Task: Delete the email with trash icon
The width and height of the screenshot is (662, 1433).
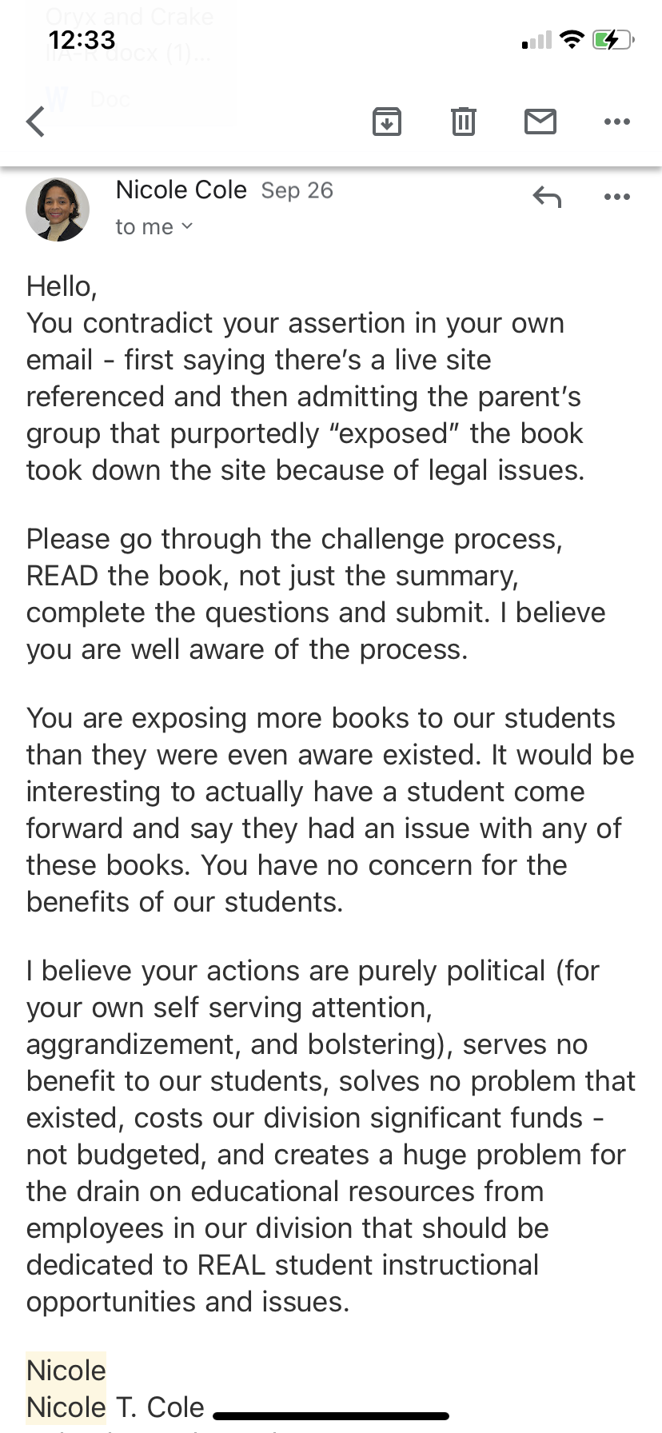Action: click(464, 122)
